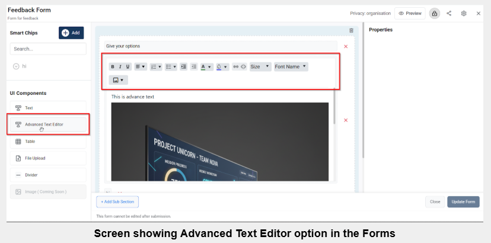The width and height of the screenshot is (491, 243).
Task: Open the text alignment dropdown
Action: tap(140, 67)
